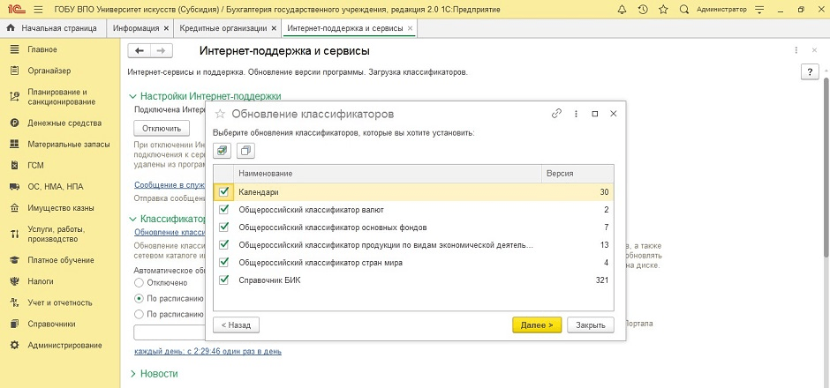Viewport: 830px width, 388px height.
Task: Uncheck the Календари classifier checkbox
Action: pyautogui.click(x=223, y=191)
